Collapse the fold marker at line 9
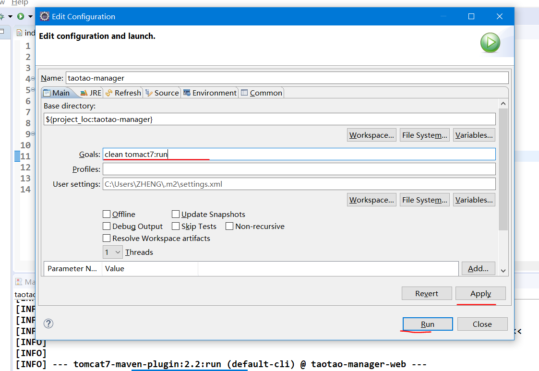 tap(33, 133)
